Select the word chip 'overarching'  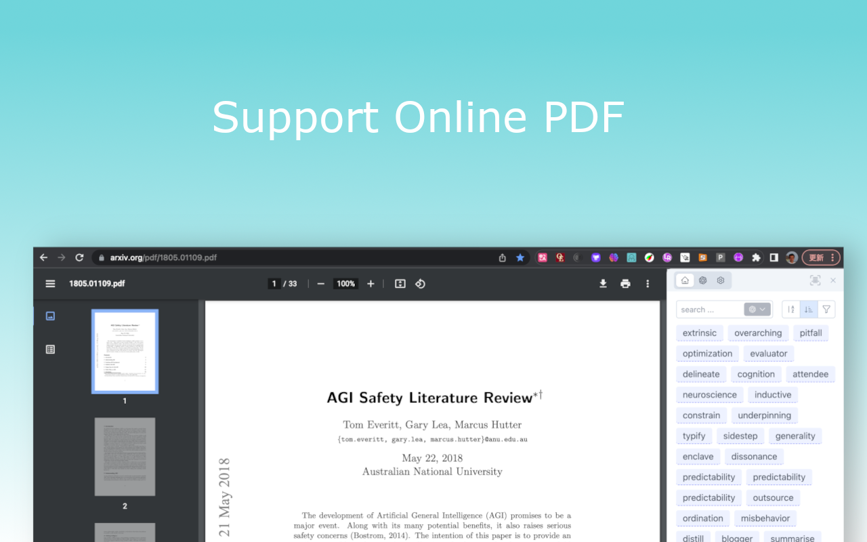[x=758, y=333]
